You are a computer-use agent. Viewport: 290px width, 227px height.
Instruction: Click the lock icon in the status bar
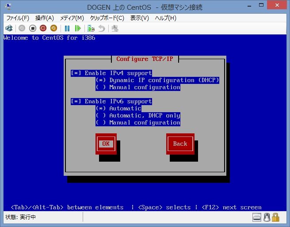click(x=275, y=217)
